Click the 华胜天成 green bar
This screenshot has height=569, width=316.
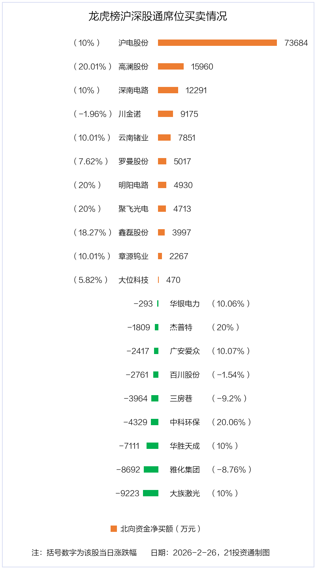[152, 446]
